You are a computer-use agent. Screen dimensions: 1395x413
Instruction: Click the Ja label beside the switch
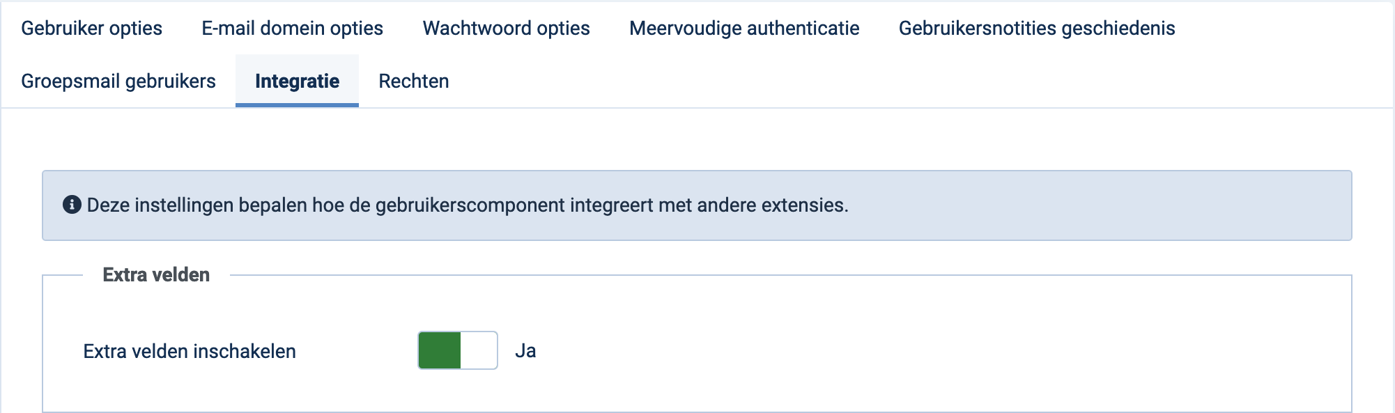pos(525,351)
